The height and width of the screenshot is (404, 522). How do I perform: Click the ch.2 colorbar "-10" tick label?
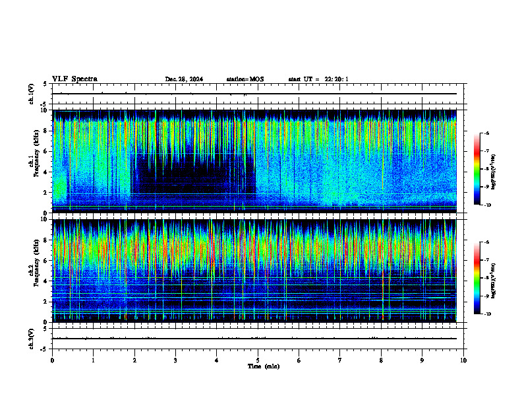point(487,314)
